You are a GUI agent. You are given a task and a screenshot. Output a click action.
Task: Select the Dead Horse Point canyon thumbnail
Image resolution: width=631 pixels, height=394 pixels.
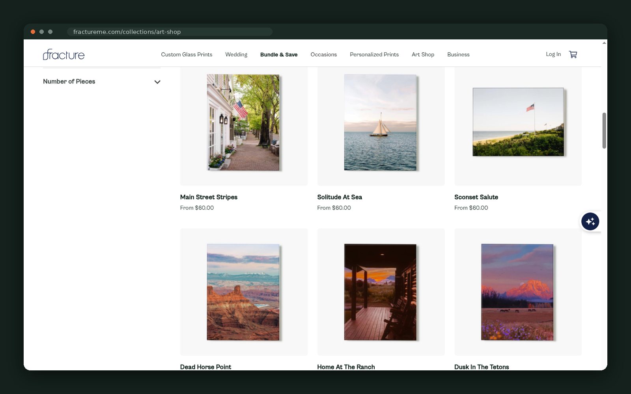[243, 292]
